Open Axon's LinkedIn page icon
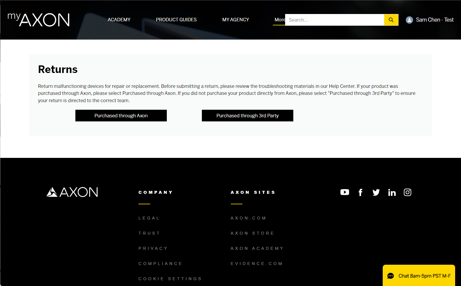The width and height of the screenshot is (461, 286). pos(392,192)
